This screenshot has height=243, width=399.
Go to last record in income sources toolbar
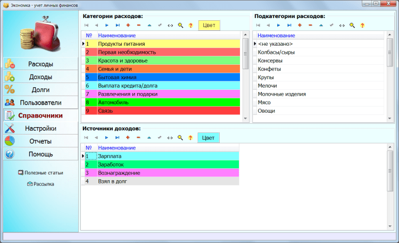118,138
